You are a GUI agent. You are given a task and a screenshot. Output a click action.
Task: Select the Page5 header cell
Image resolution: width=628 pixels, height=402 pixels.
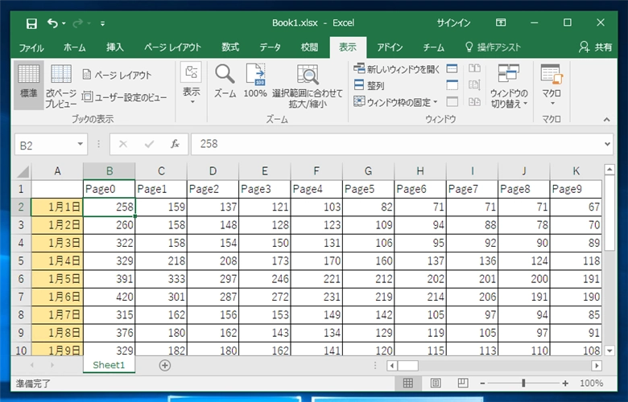[x=368, y=189]
